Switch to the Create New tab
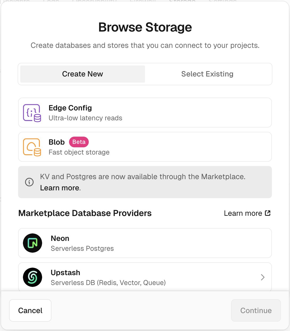Screen dimensions: 290x331 [83, 74]
